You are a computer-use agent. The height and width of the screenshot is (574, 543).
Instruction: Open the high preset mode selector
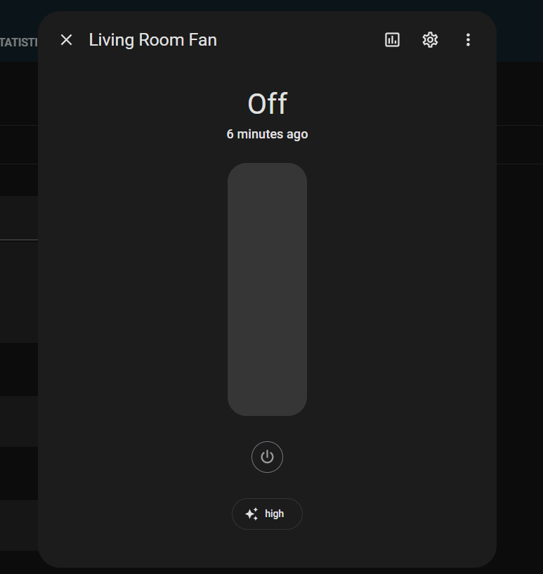click(x=267, y=514)
